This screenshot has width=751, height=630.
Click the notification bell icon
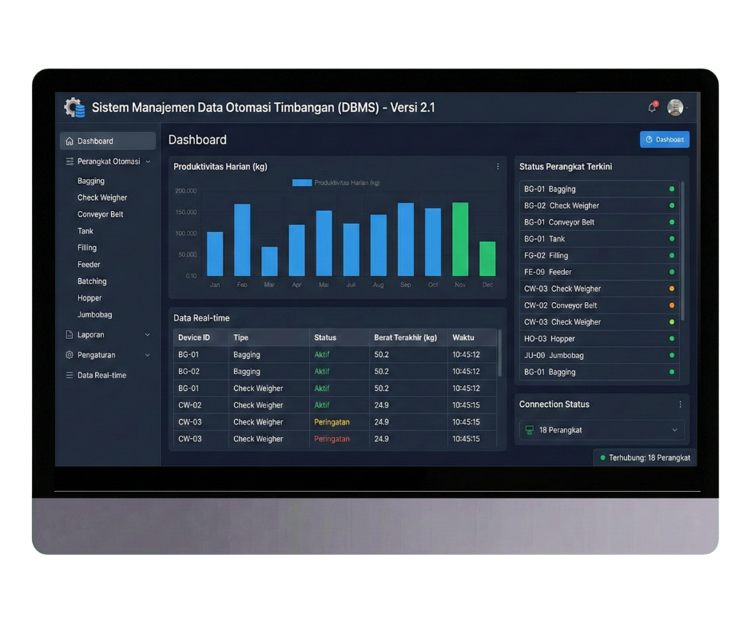(x=652, y=107)
